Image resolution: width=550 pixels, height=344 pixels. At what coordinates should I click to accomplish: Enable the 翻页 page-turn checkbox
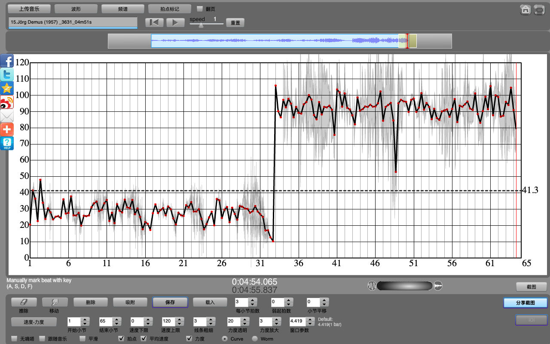click(200, 9)
